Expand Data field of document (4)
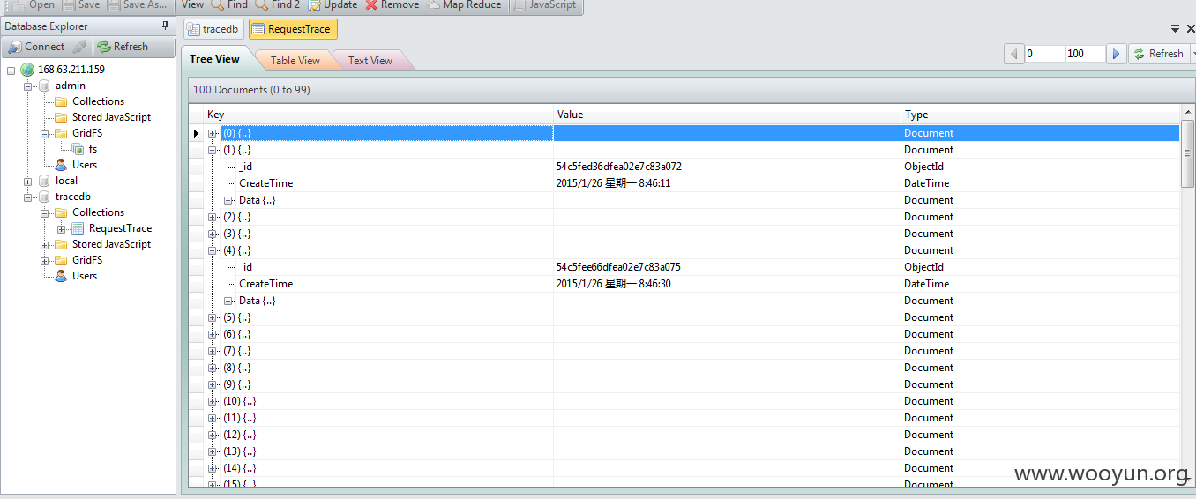Viewport: 1196px width, 499px height. 228,301
